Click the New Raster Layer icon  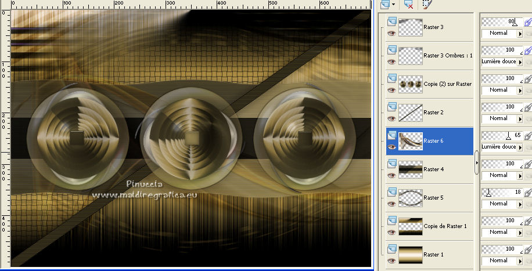coord(385,4)
